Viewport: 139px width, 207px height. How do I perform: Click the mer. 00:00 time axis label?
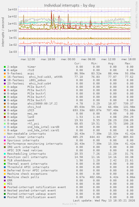[68, 59]
